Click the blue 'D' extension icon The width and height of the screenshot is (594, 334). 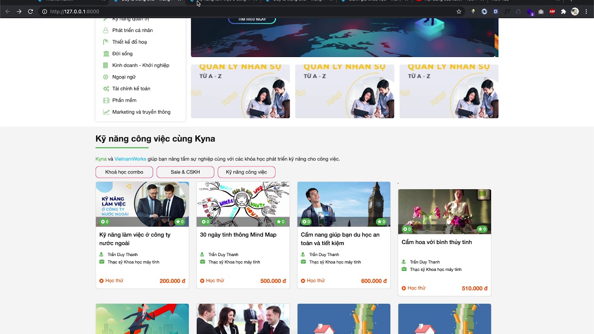point(496,12)
